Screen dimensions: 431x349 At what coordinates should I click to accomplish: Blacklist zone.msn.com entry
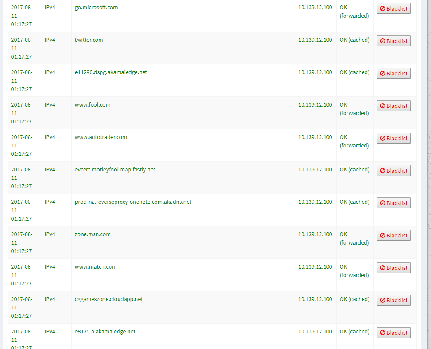coord(393,235)
